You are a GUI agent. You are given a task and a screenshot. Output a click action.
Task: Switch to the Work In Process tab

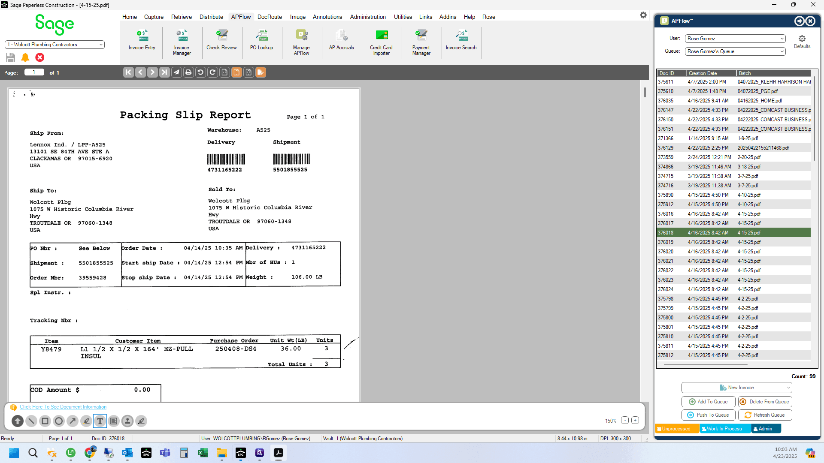pos(725,429)
